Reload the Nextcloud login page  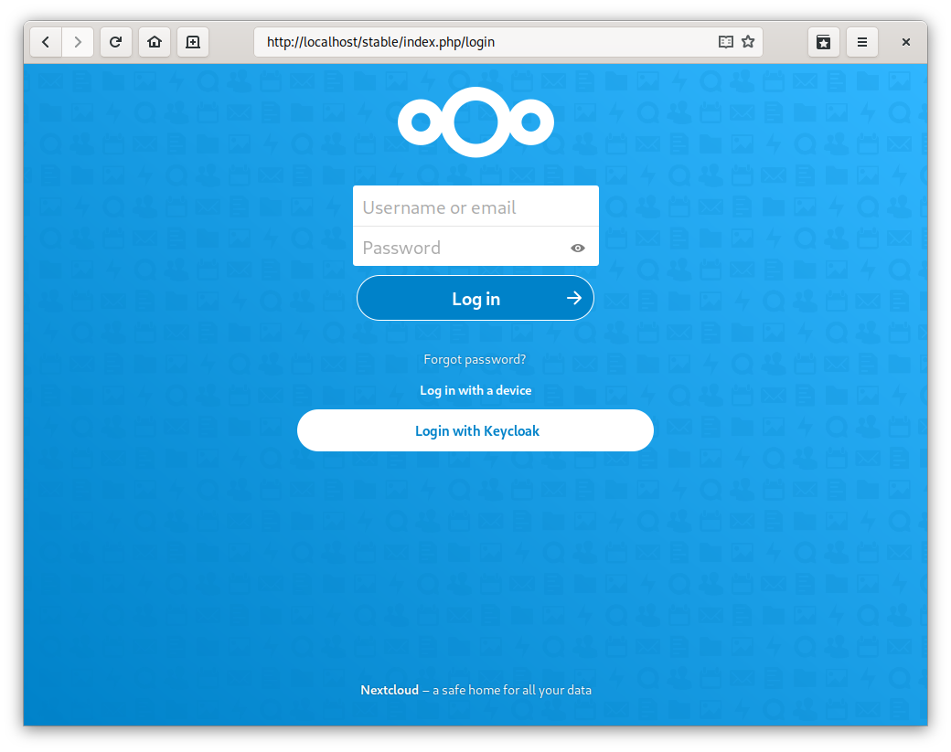pyautogui.click(x=116, y=41)
